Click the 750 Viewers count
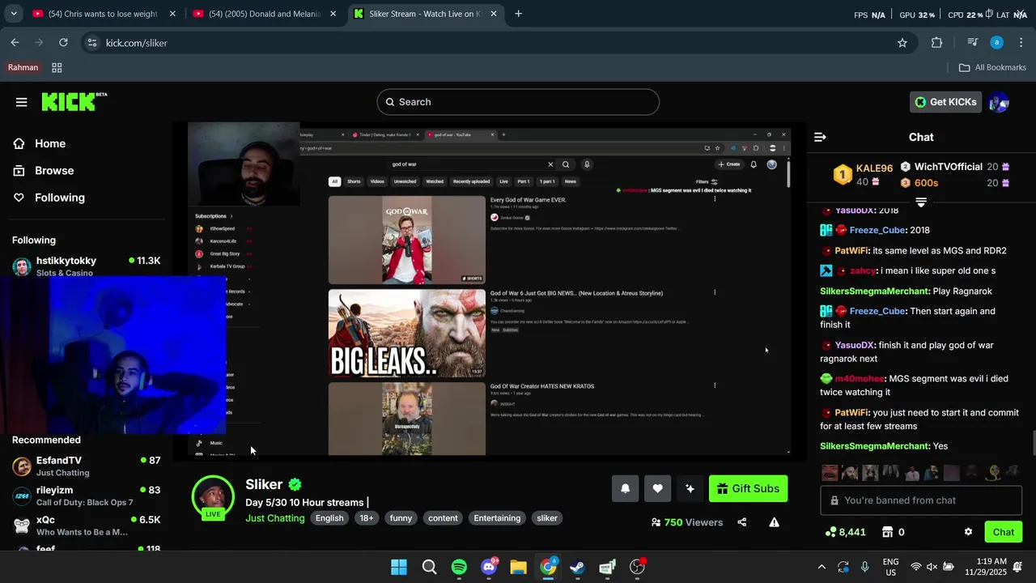Screen dimensions: 1036x583 [x=687, y=522]
